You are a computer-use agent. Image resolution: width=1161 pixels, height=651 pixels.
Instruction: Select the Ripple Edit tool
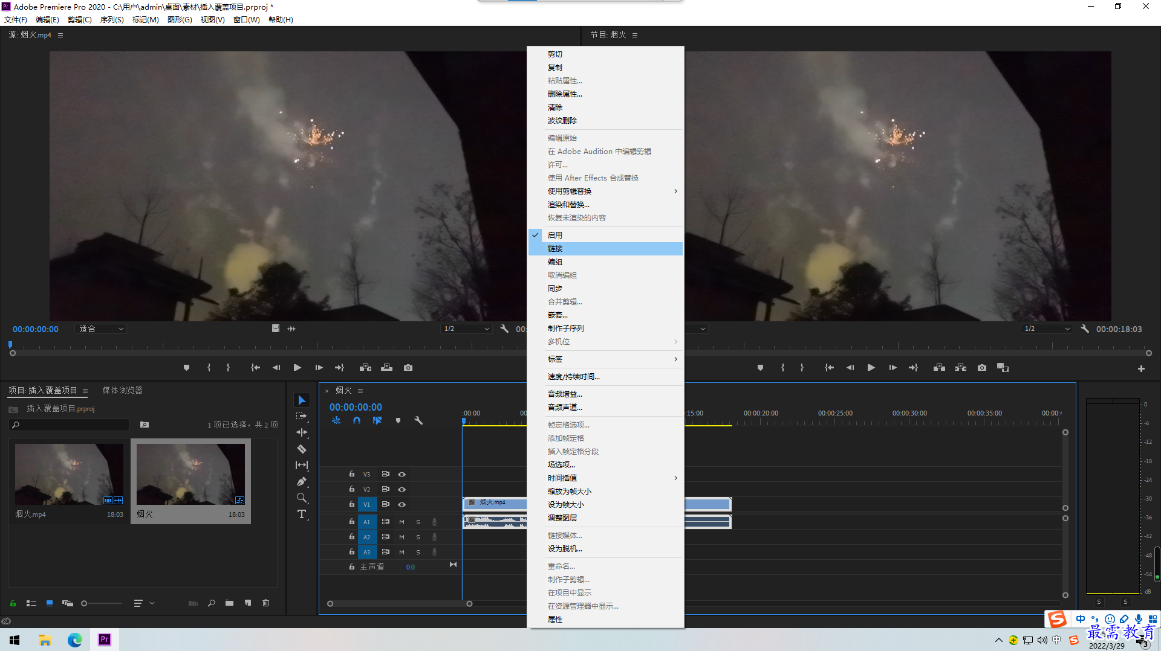302,432
